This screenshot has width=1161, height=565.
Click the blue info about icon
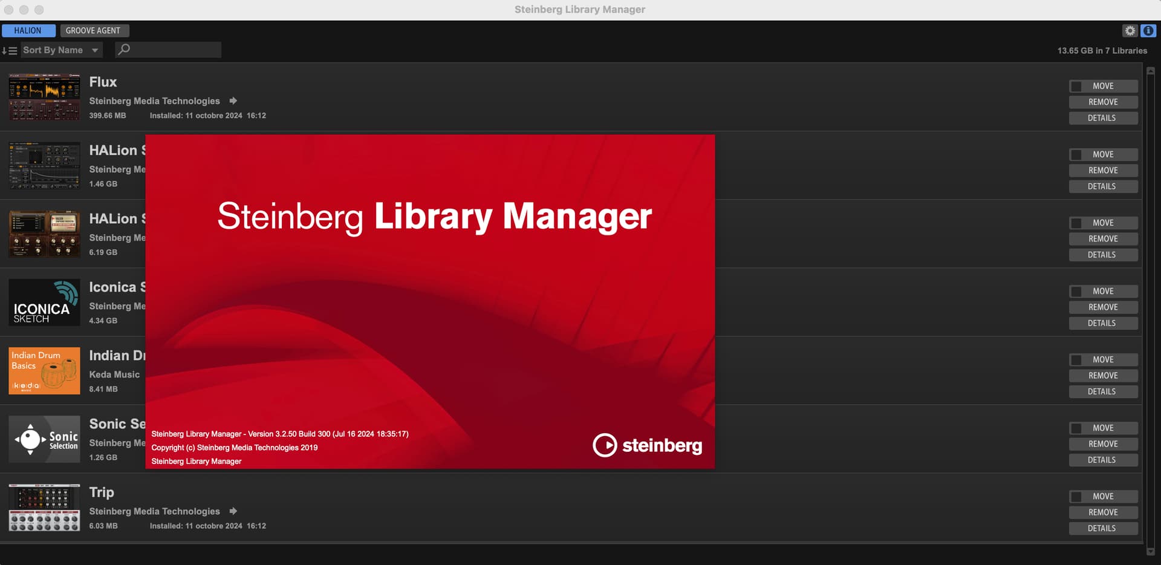1148,30
